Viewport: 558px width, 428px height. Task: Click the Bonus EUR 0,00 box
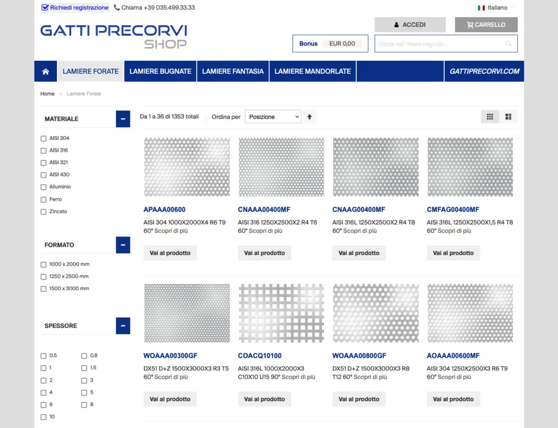tap(330, 44)
